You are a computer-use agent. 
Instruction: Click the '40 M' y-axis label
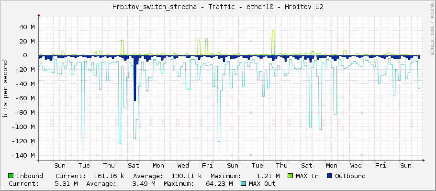27,27
